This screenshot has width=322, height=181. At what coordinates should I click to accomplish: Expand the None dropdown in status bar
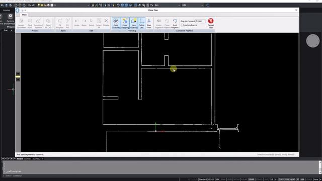[x=316, y=179]
